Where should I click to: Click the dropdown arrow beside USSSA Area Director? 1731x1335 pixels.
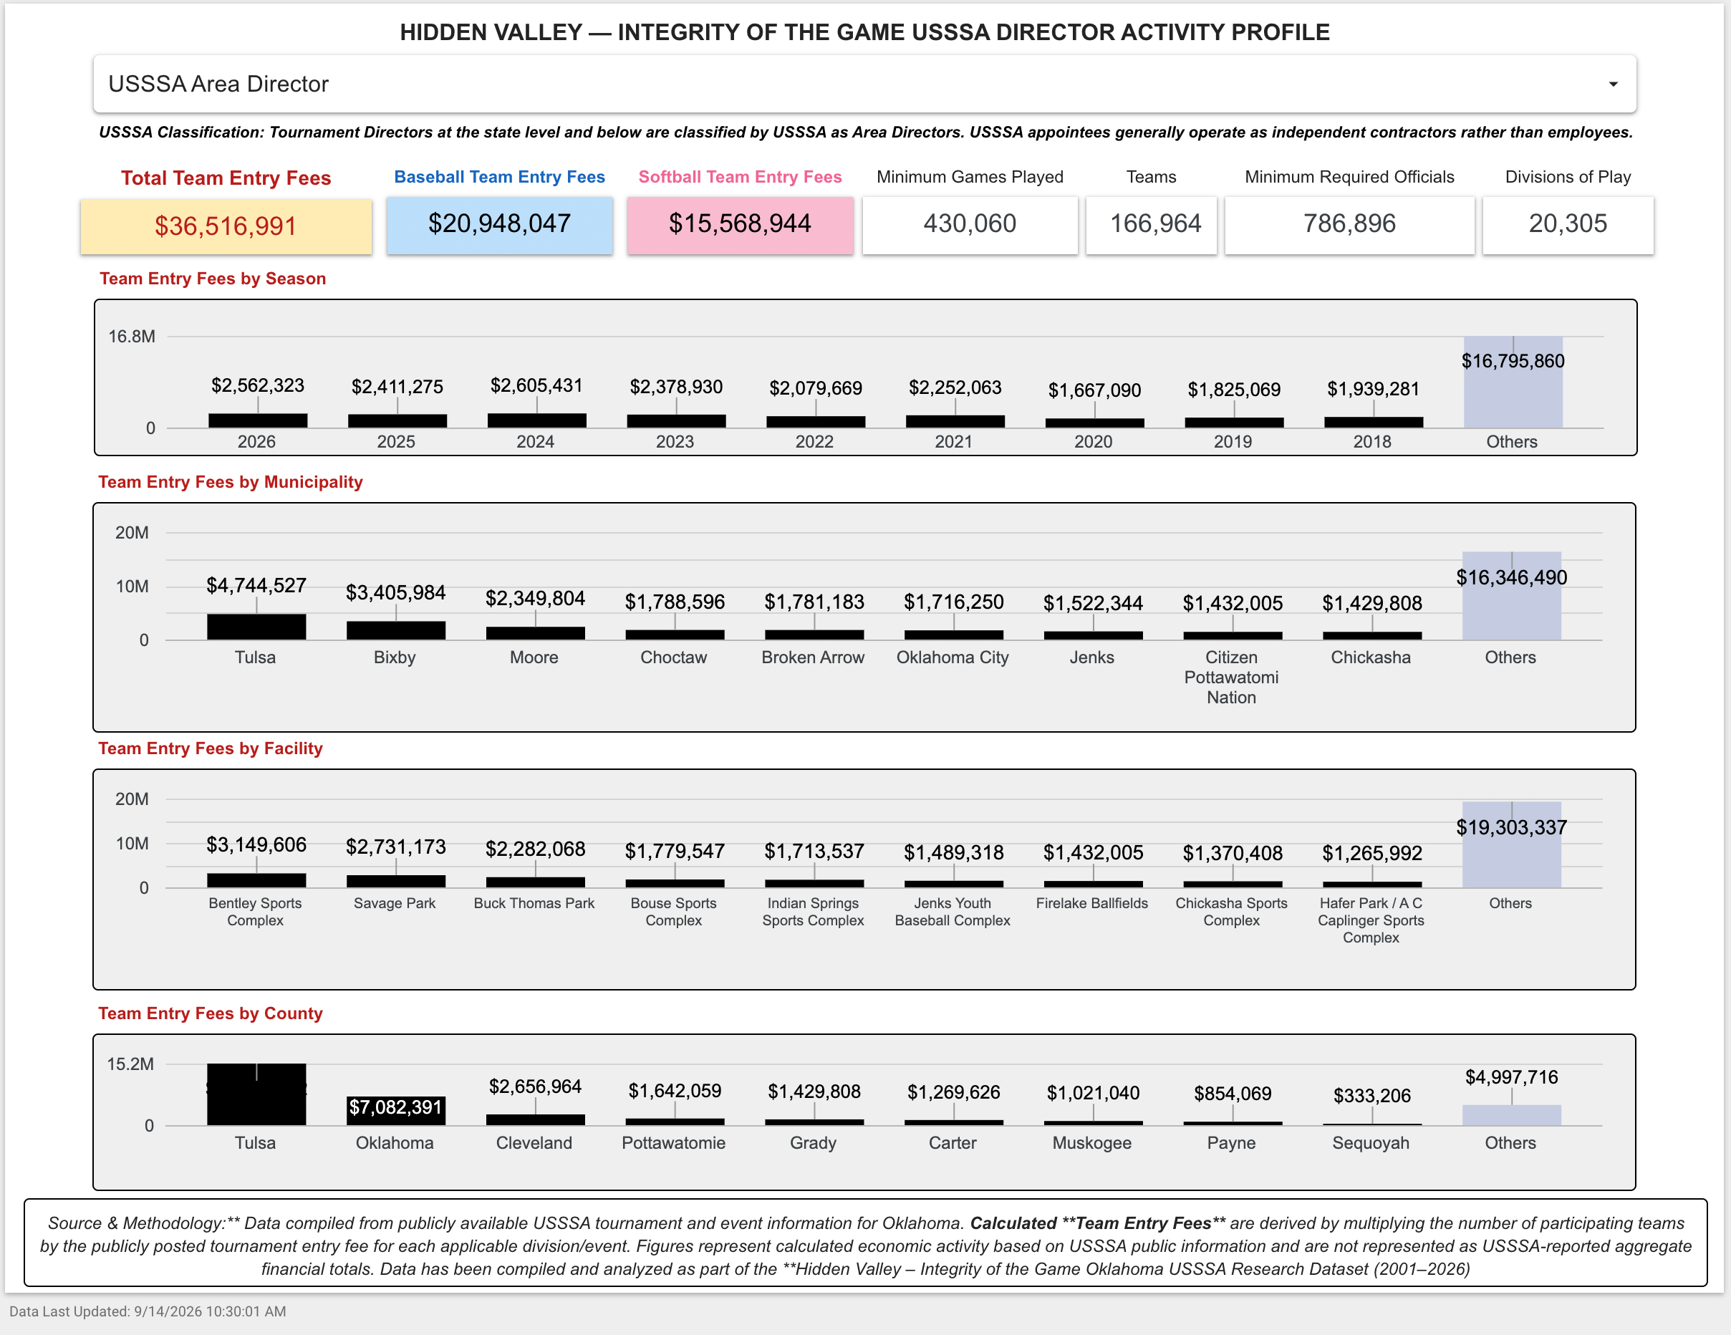point(1613,84)
